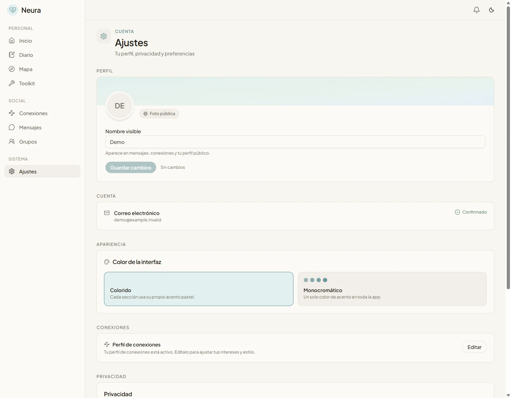Open Mapa from the sidebar
511x398 pixels.
pos(42,69)
